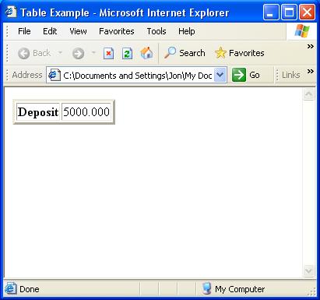The image size is (320, 300).
Task: Open the Tools menu
Action: (156, 31)
